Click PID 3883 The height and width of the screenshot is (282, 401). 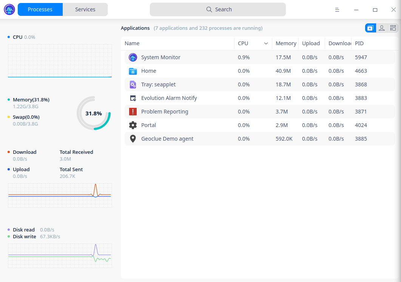pyautogui.click(x=361, y=98)
